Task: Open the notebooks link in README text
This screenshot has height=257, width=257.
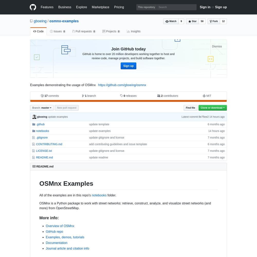Action: pos(99,195)
